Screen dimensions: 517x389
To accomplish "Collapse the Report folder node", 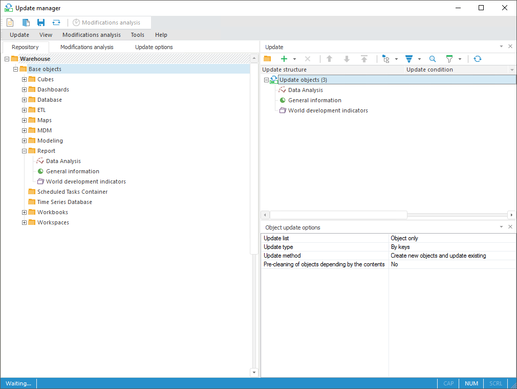I will click(x=24, y=151).
